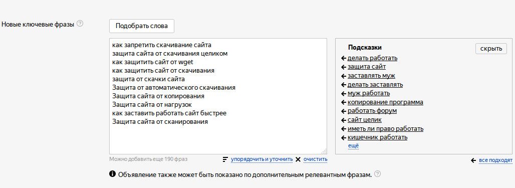Click arrow icon beside копирование программа
515x188 pixels.
(344, 102)
